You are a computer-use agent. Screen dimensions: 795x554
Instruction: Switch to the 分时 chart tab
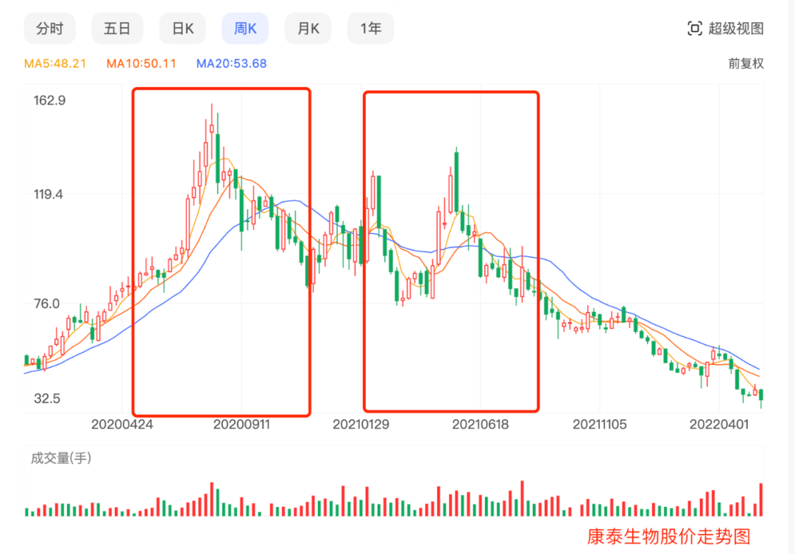coord(50,29)
